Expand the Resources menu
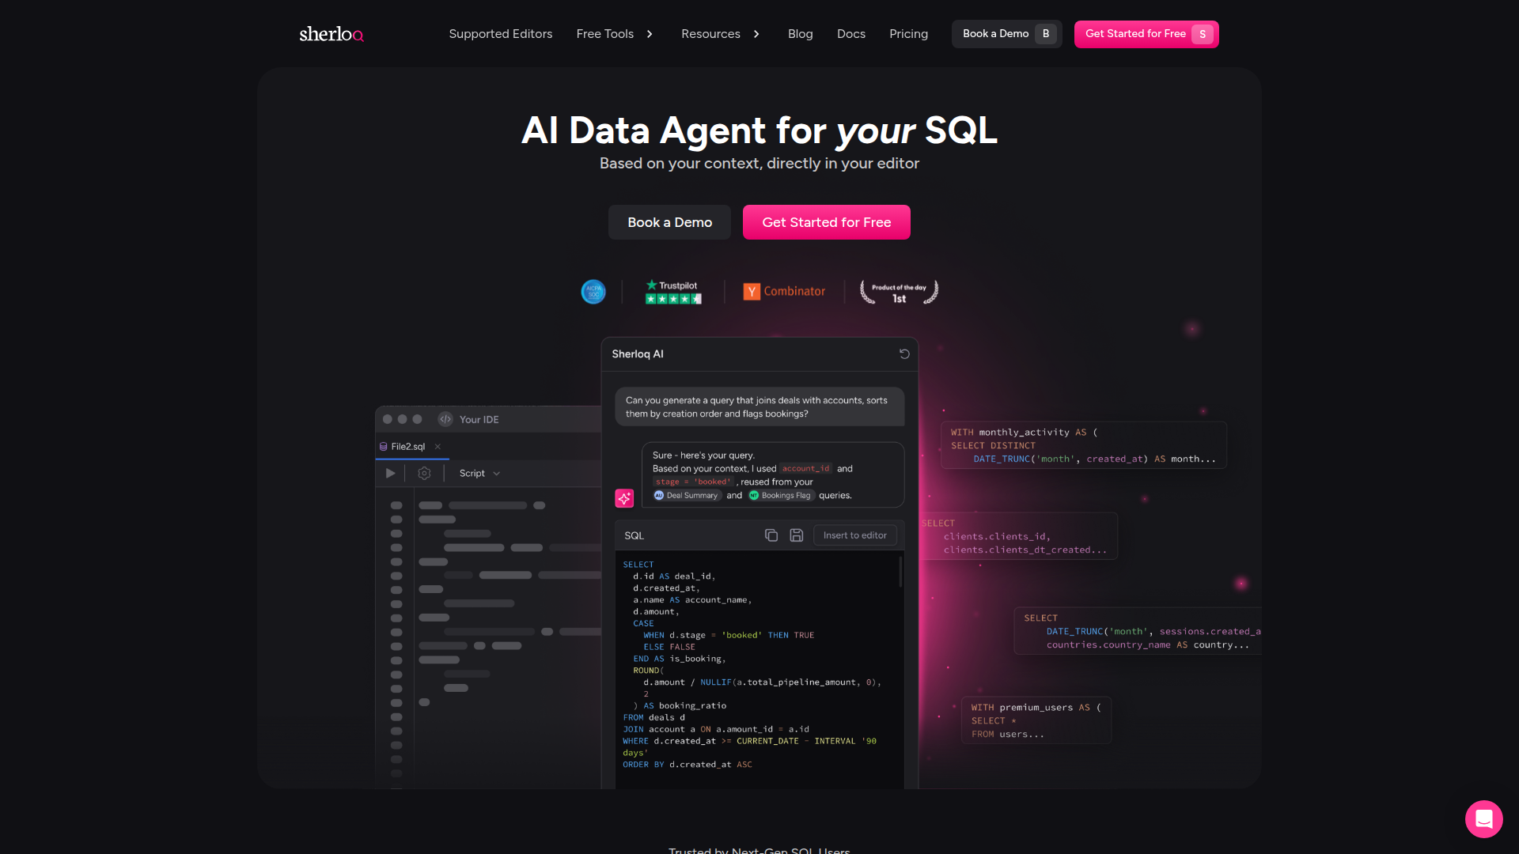The width and height of the screenshot is (1519, 854). 720,34
